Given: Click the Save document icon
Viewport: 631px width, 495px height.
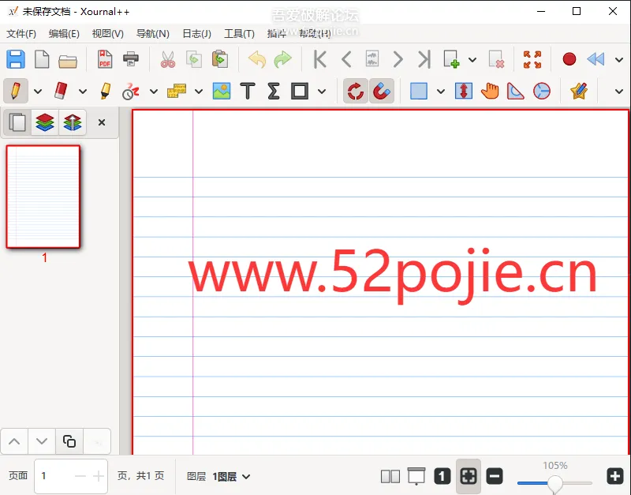Looking at the screenshot, I should 16,59.
